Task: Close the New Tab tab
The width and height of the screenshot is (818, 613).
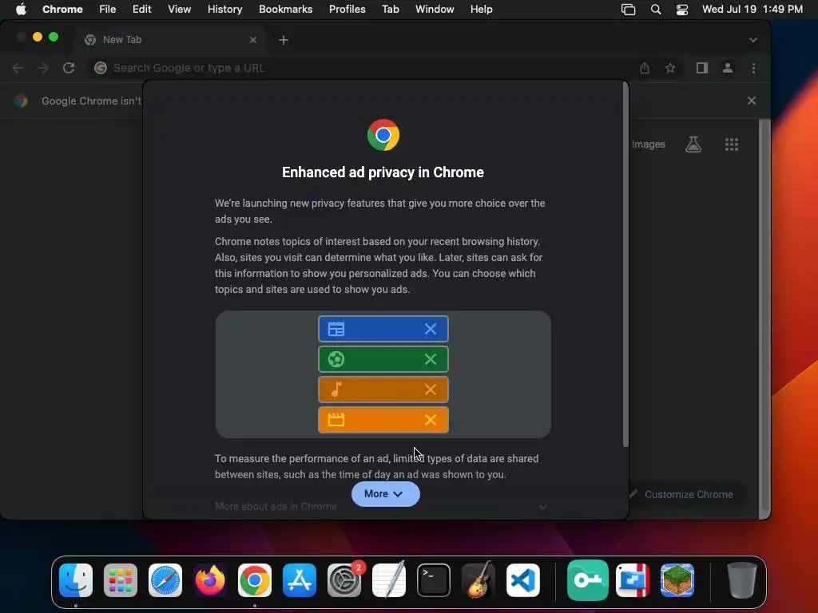Action: tap(253, 40)
